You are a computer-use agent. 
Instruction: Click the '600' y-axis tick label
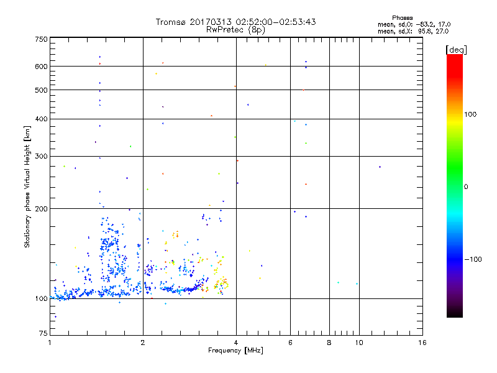tap(41, 67)
